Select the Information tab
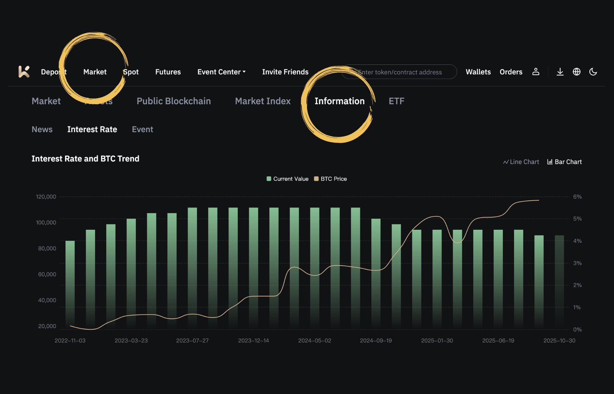Image resolution: width=614 pixels, height=394 pixels. coord(339,101)
